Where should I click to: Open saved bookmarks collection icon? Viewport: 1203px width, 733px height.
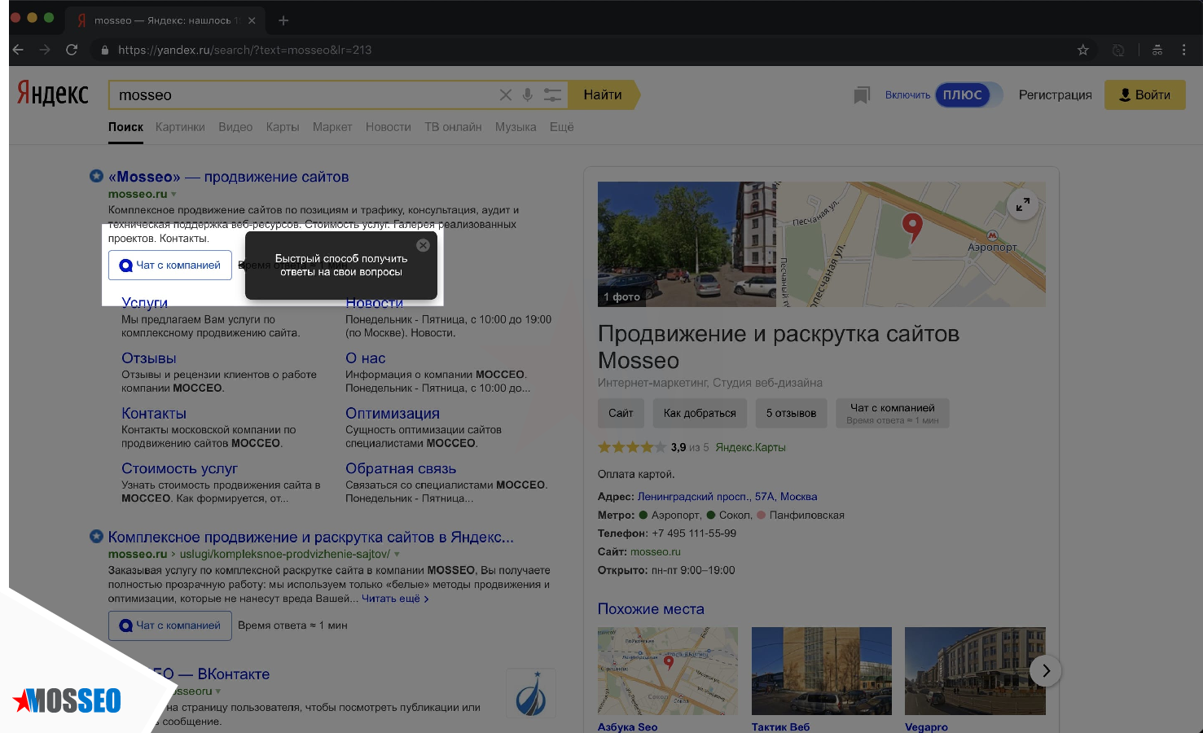(862, 95)
